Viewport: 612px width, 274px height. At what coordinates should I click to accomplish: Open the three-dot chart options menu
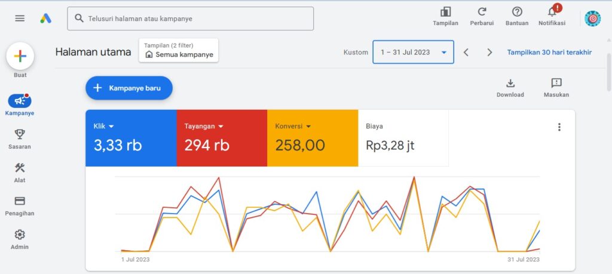(x=559, y=127)
